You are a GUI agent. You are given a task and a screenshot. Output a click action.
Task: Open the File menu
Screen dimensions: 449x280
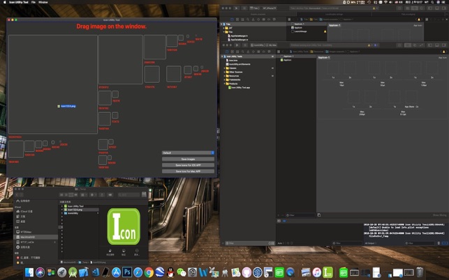(33, 3)
